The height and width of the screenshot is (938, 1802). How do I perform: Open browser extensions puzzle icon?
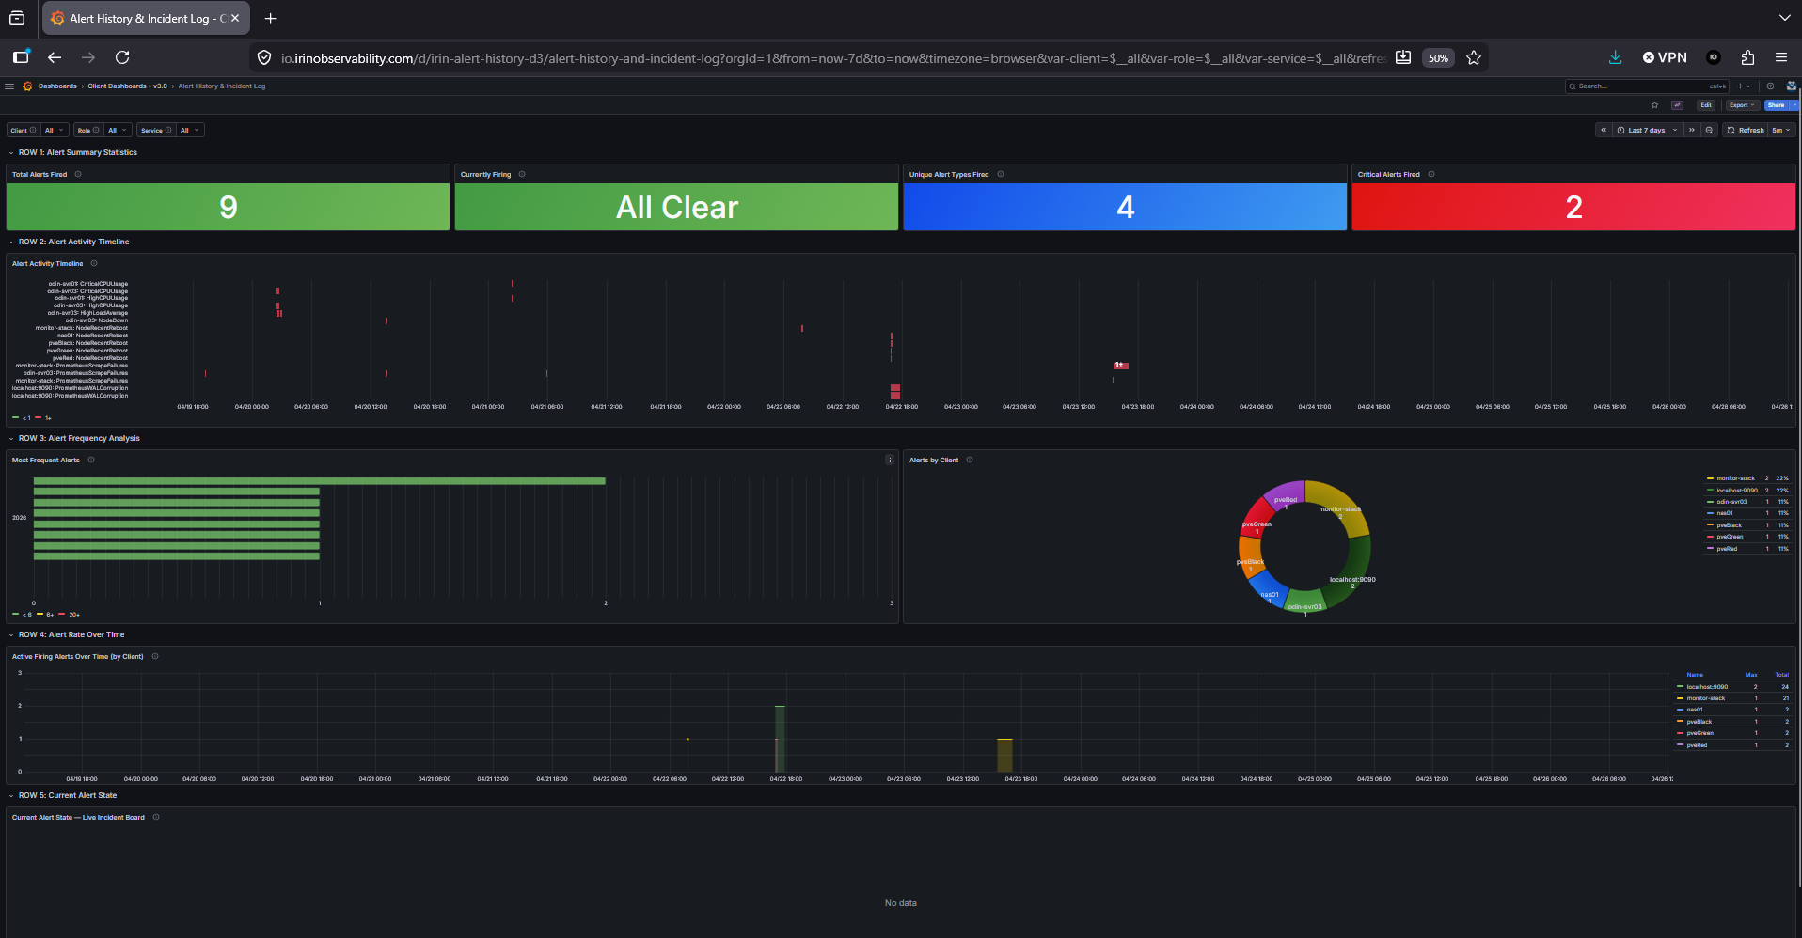click(x=1747, y=57)
